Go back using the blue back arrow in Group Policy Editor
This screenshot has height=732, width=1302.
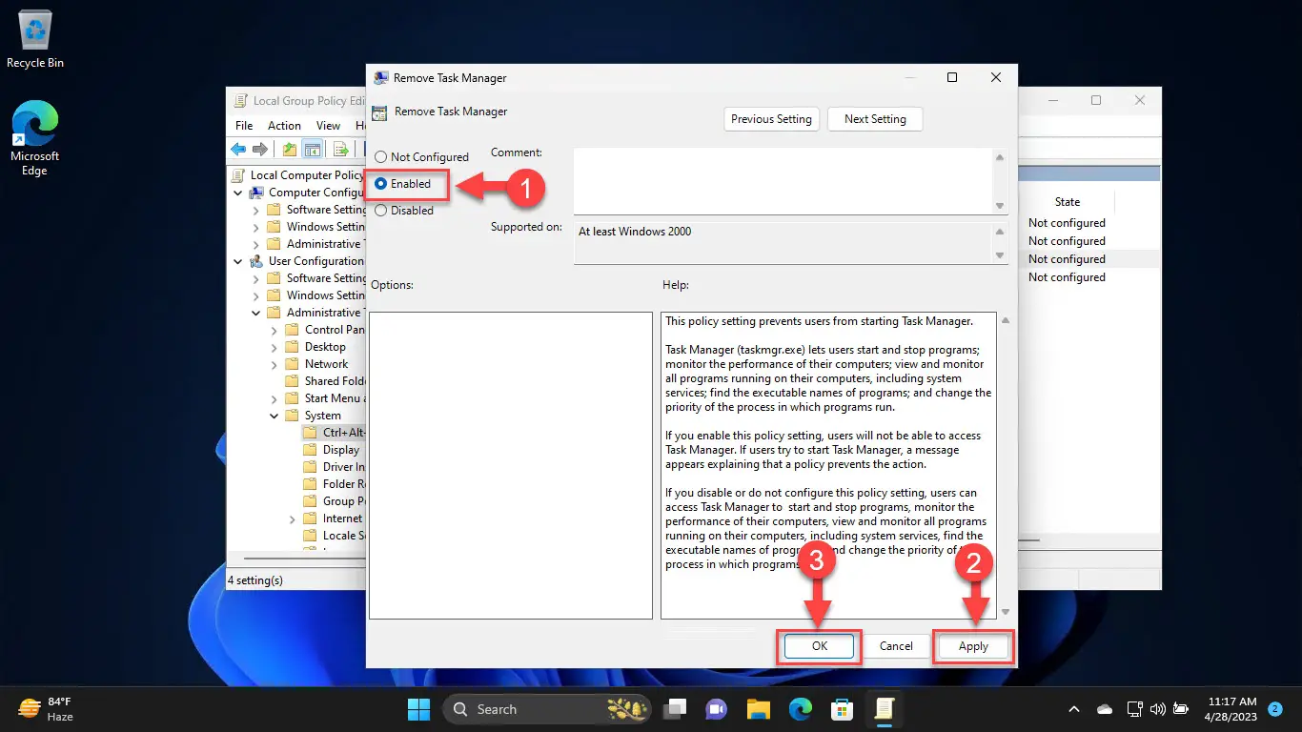[238, 149]
